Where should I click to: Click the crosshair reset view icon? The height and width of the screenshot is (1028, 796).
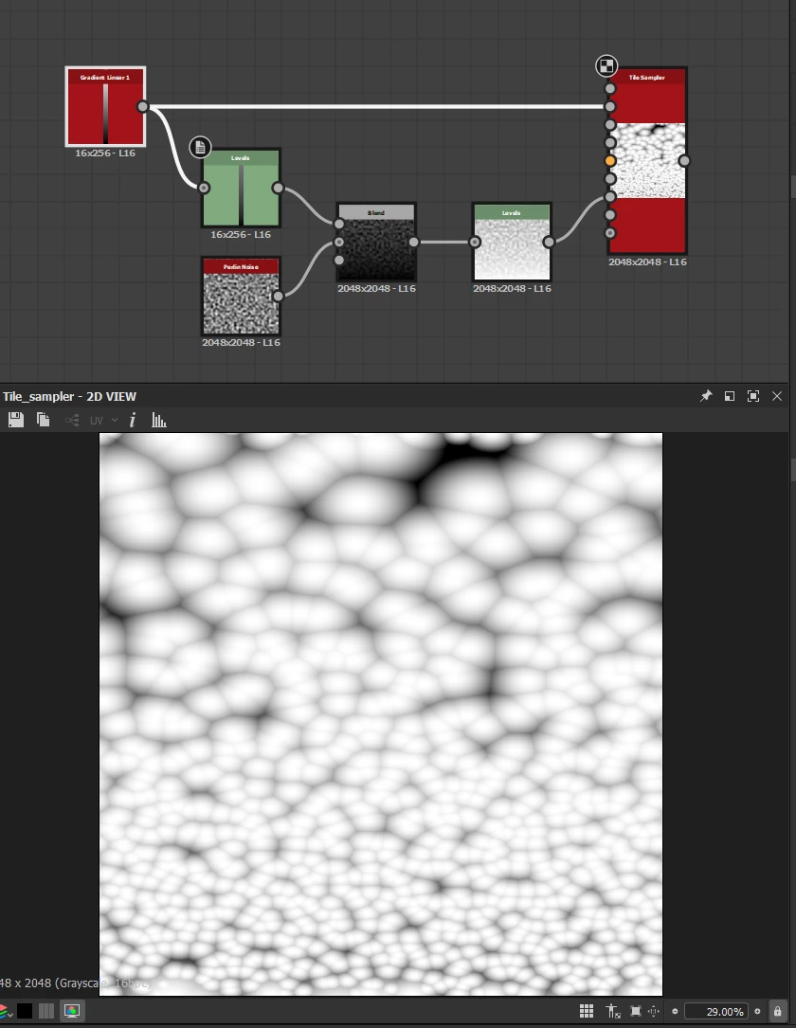[654, 1011]
